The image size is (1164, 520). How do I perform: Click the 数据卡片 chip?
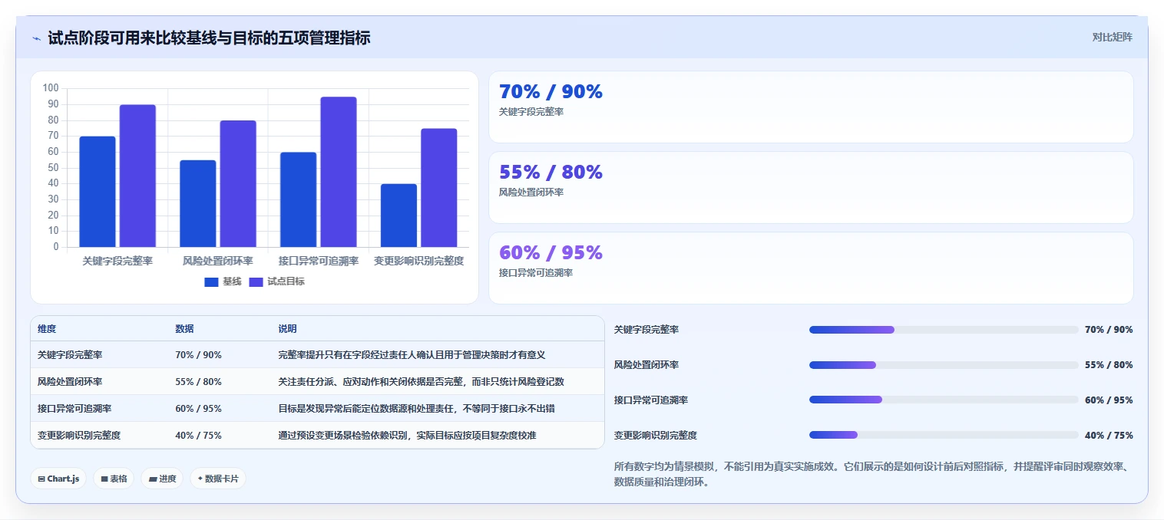pos(218,479)
